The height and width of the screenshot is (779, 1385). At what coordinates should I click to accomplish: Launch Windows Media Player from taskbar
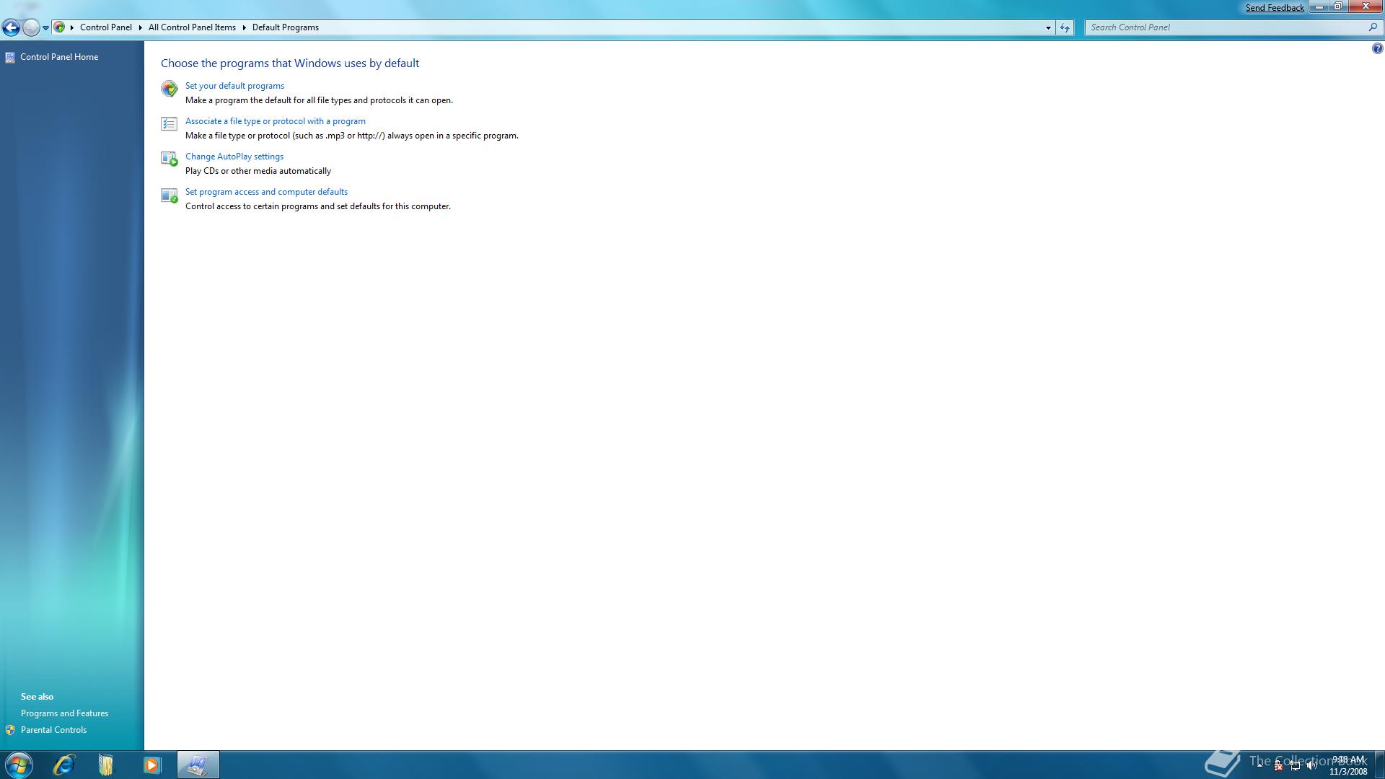coord(152,765)
